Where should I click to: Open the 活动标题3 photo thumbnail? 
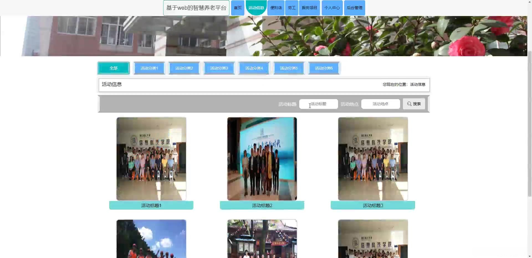(373, 159)
